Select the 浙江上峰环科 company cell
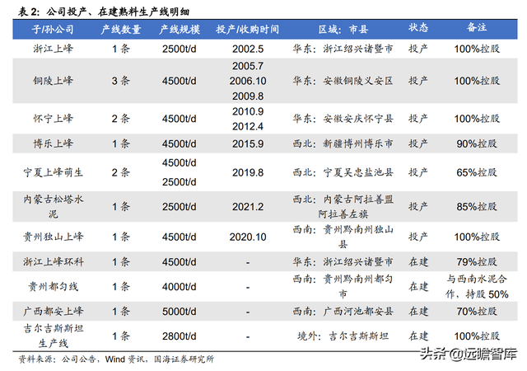Screen dimensions: 527x371 pyautogui.click(x=53, y=261)
